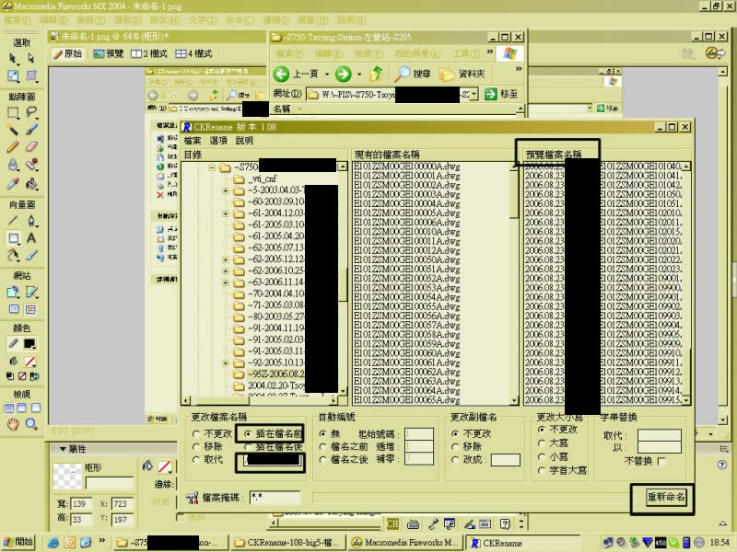The height and width of the screenshot is (552, 737).
Task: Switch to the 預覽 preview tab
Action: [x=108, y=54]
